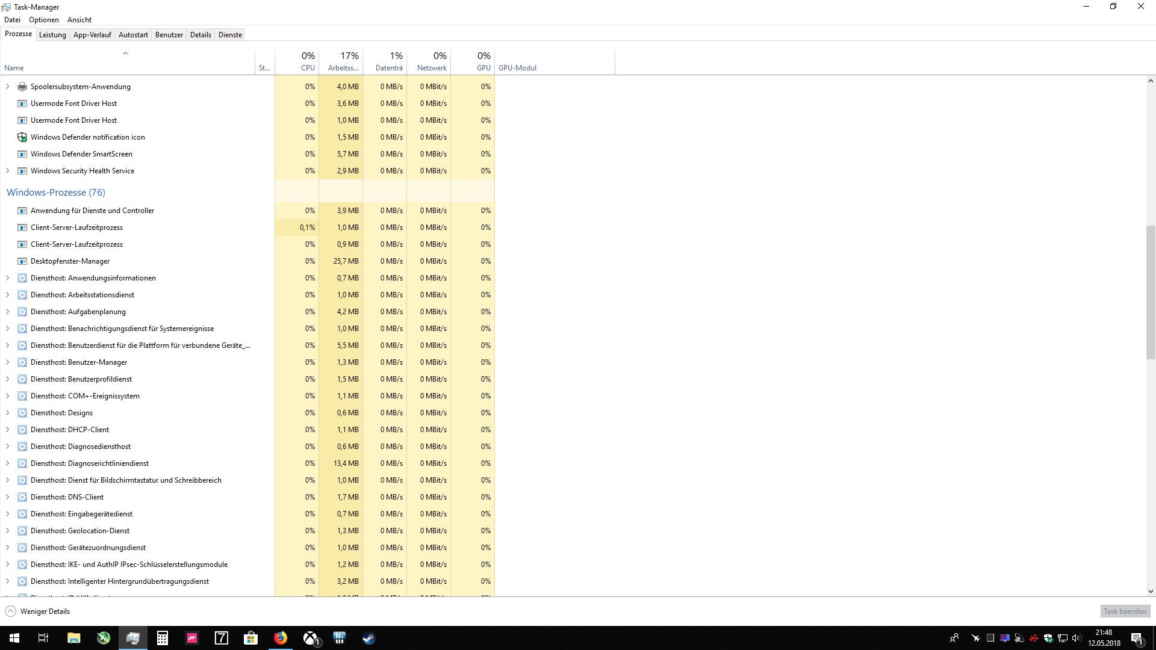Open the Microsoft Store taskbar icon
The width and height of the screenshot is (1156, 650).
click(250, 638)
